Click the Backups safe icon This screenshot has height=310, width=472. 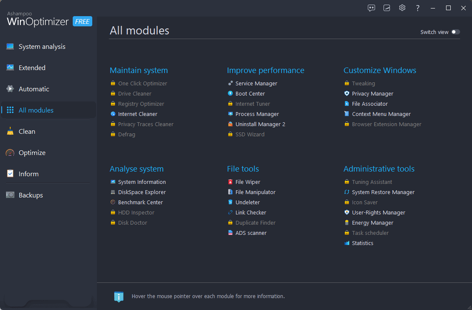point(10,195)
